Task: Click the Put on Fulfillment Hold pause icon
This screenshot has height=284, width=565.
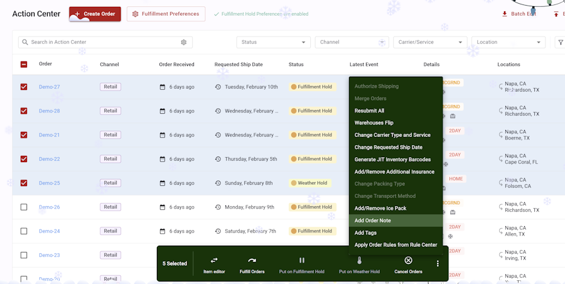Action: coord(301,260)
